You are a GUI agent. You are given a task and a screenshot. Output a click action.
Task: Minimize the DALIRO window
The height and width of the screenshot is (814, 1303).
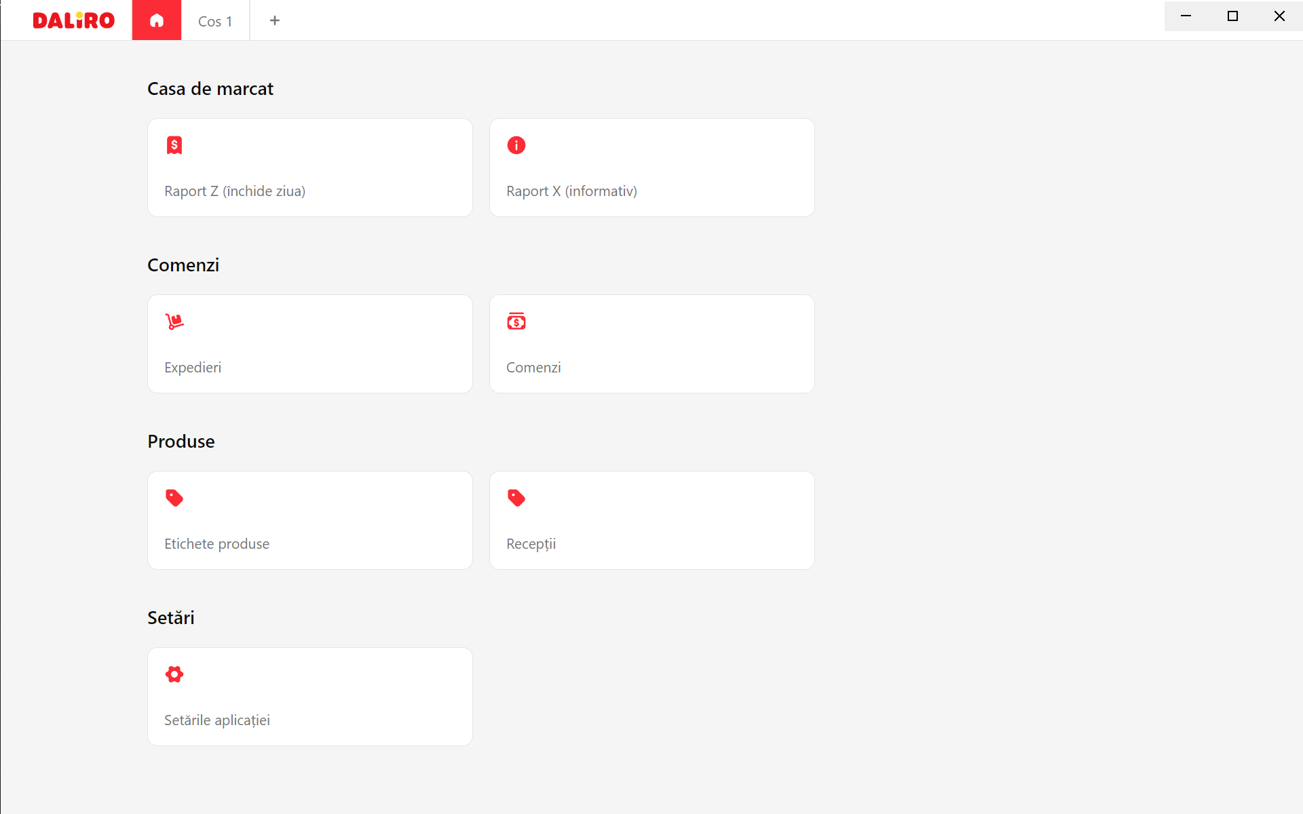click(x=1186, y=16)
